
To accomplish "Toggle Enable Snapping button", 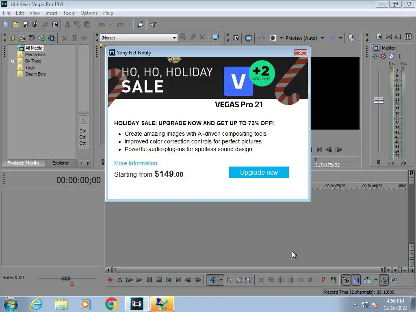I will 346,280.
